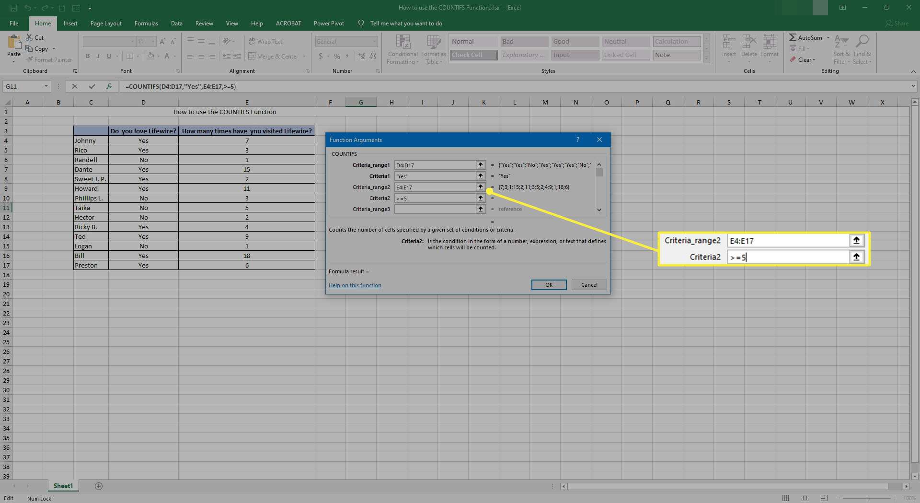This screenshot has width=920, height=503.
Task: Open the Find & Select tool
Action: coord(862,49)
